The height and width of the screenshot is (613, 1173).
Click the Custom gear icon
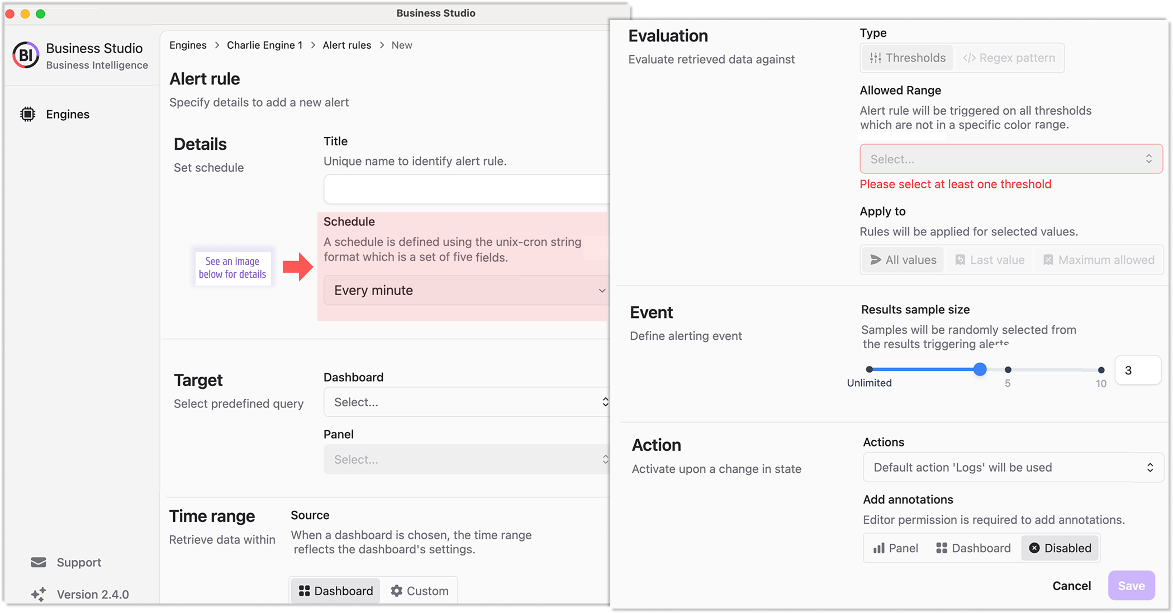396,591
